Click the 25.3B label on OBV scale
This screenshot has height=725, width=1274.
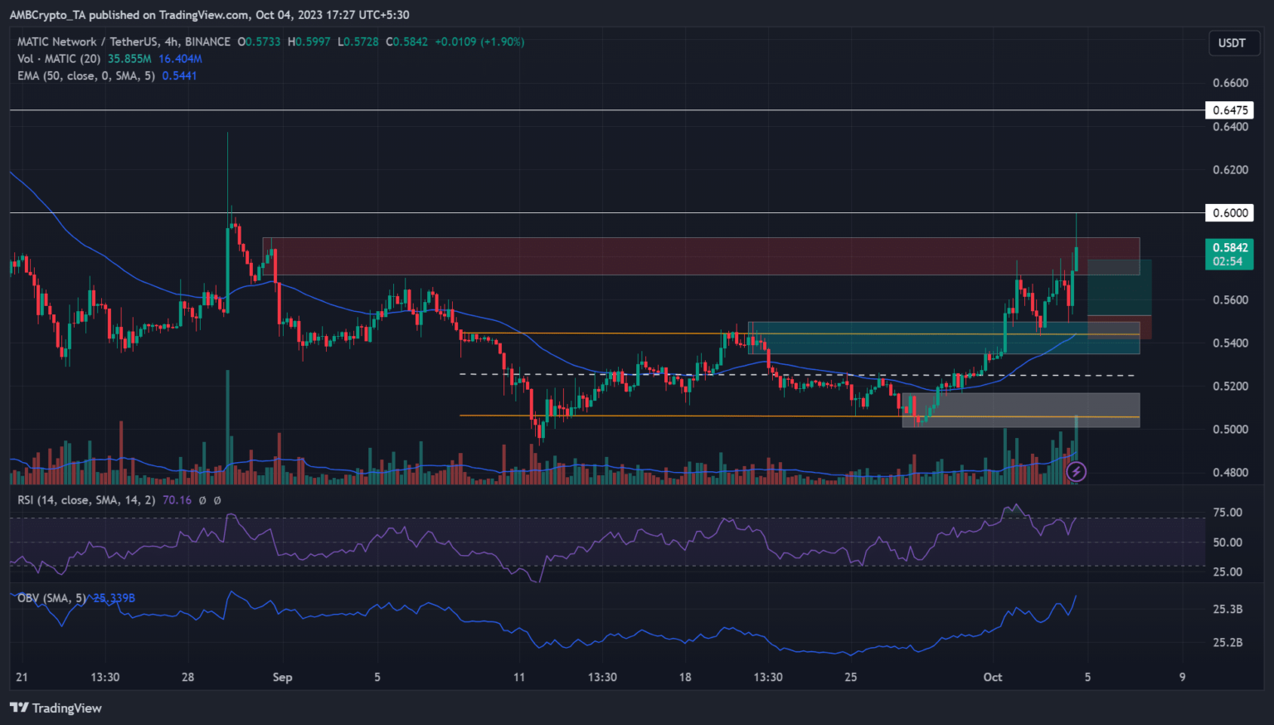tap(1228, 610)
